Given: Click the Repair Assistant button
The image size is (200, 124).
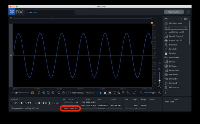Looking at the screenshot, I should point(174,12).
